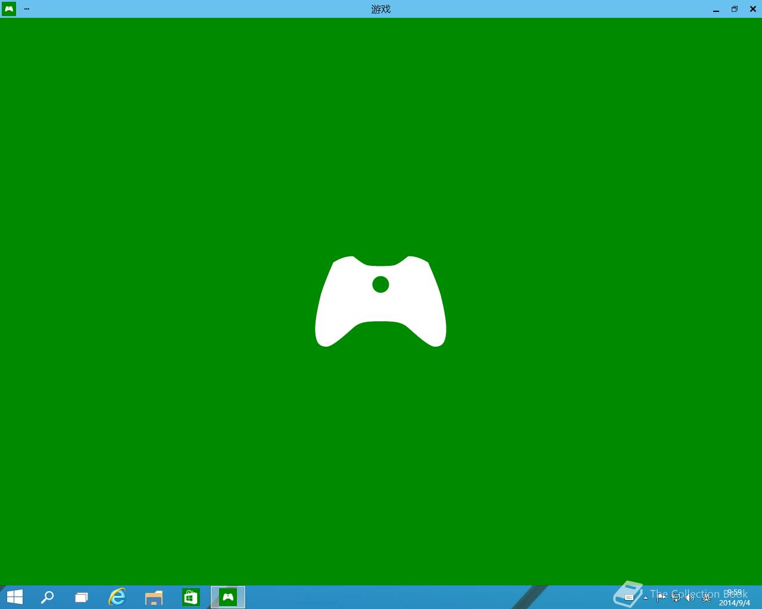Open the volume speaker tray icon
762x609 pixels.
(691, 597)
